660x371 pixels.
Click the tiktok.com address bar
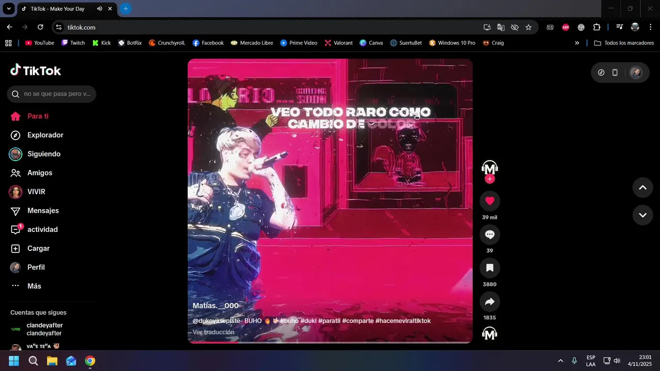tap(268, 27)
